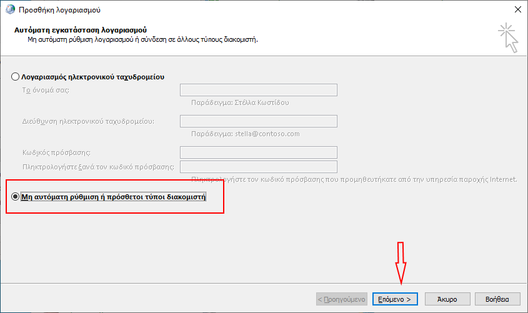This screenshot has width=528, height=313.
Task: Select the Λογαριασμός ηλεκτρονικού ταχυδρομείου radio button
Action: click(x=16, y=77)
